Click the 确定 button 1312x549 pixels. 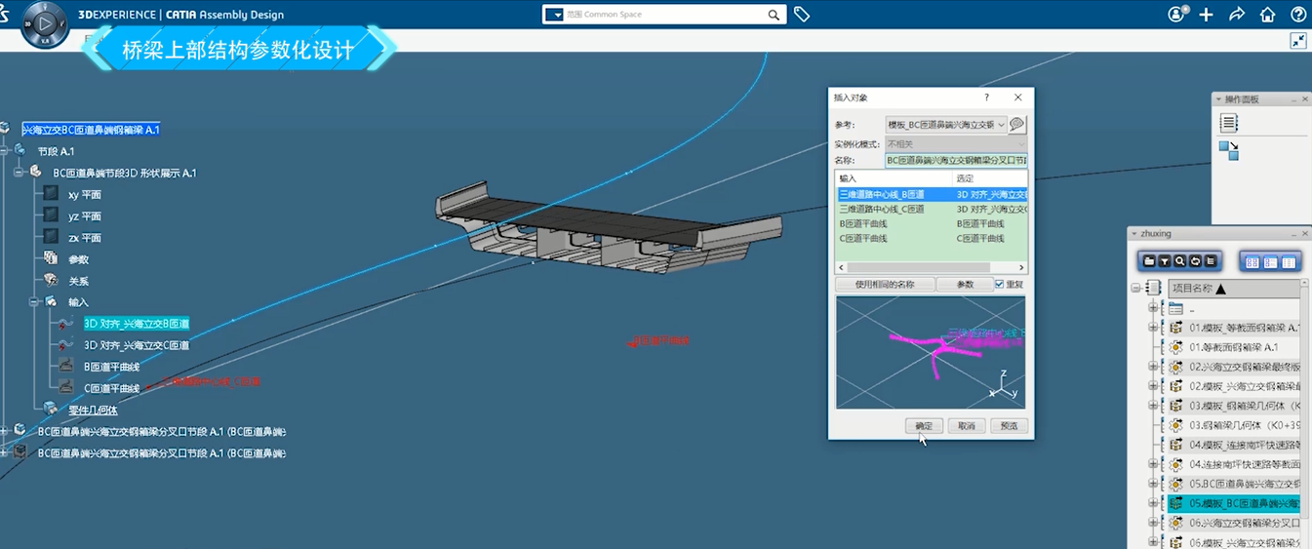924,426
